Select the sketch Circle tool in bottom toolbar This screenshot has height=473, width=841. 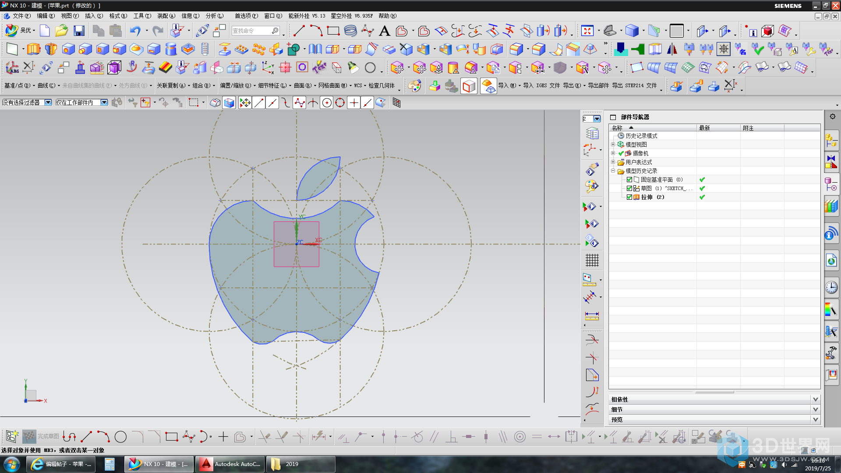click(120, 436)
